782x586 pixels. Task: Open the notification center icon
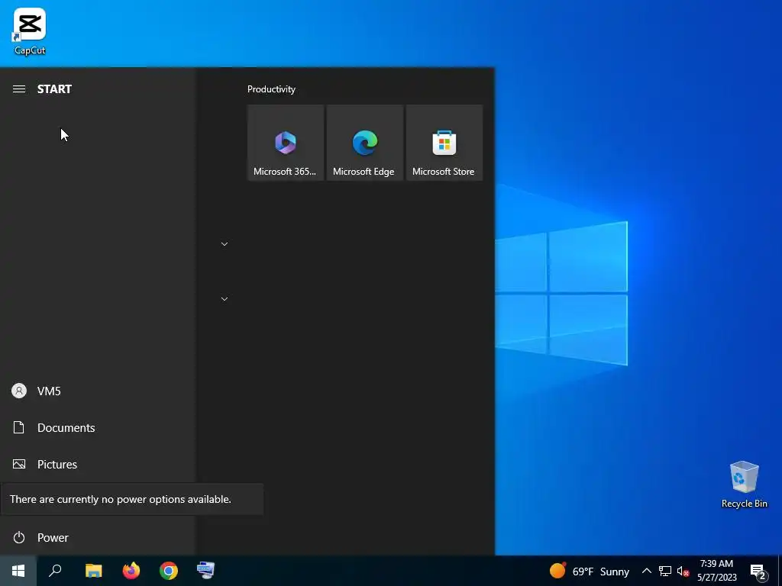(758, 572)
